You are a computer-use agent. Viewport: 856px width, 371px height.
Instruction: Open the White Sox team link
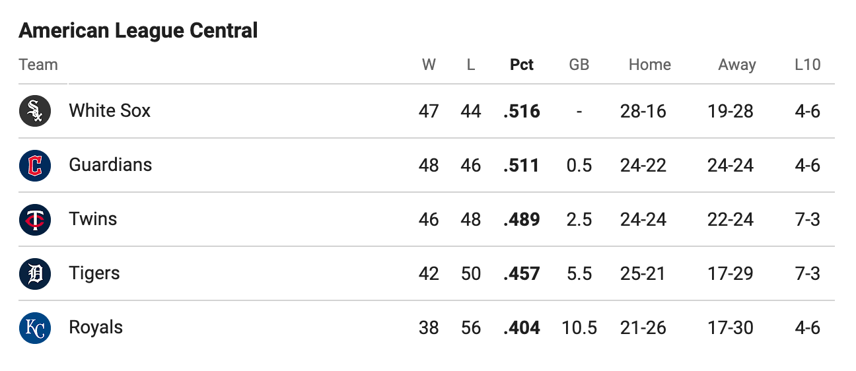click(110, 110)
